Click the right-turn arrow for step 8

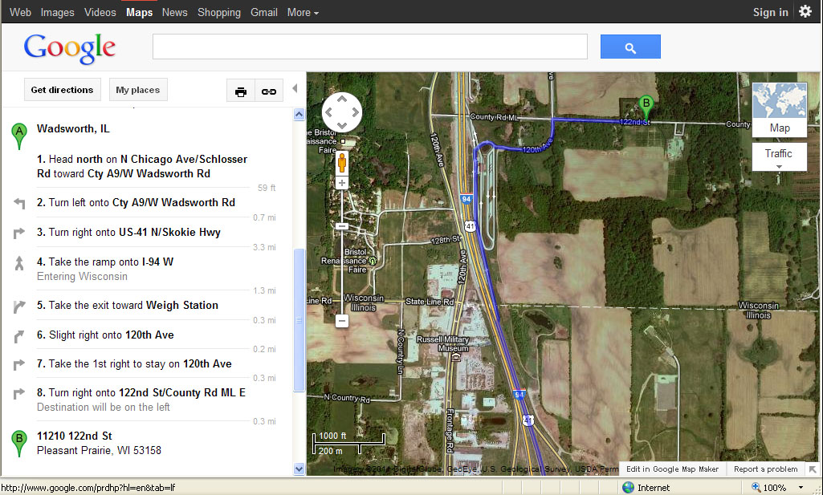click(19, 393)
